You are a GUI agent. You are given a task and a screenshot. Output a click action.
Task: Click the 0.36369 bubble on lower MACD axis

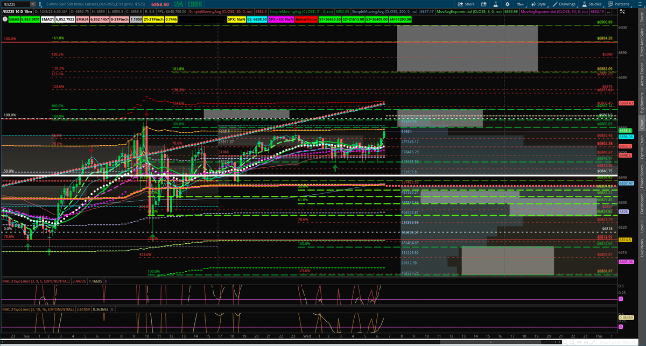pos(625,318)
